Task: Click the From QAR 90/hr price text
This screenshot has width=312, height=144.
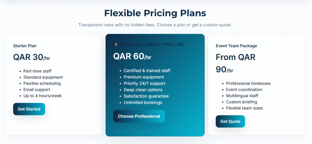Action: point(235,63)
